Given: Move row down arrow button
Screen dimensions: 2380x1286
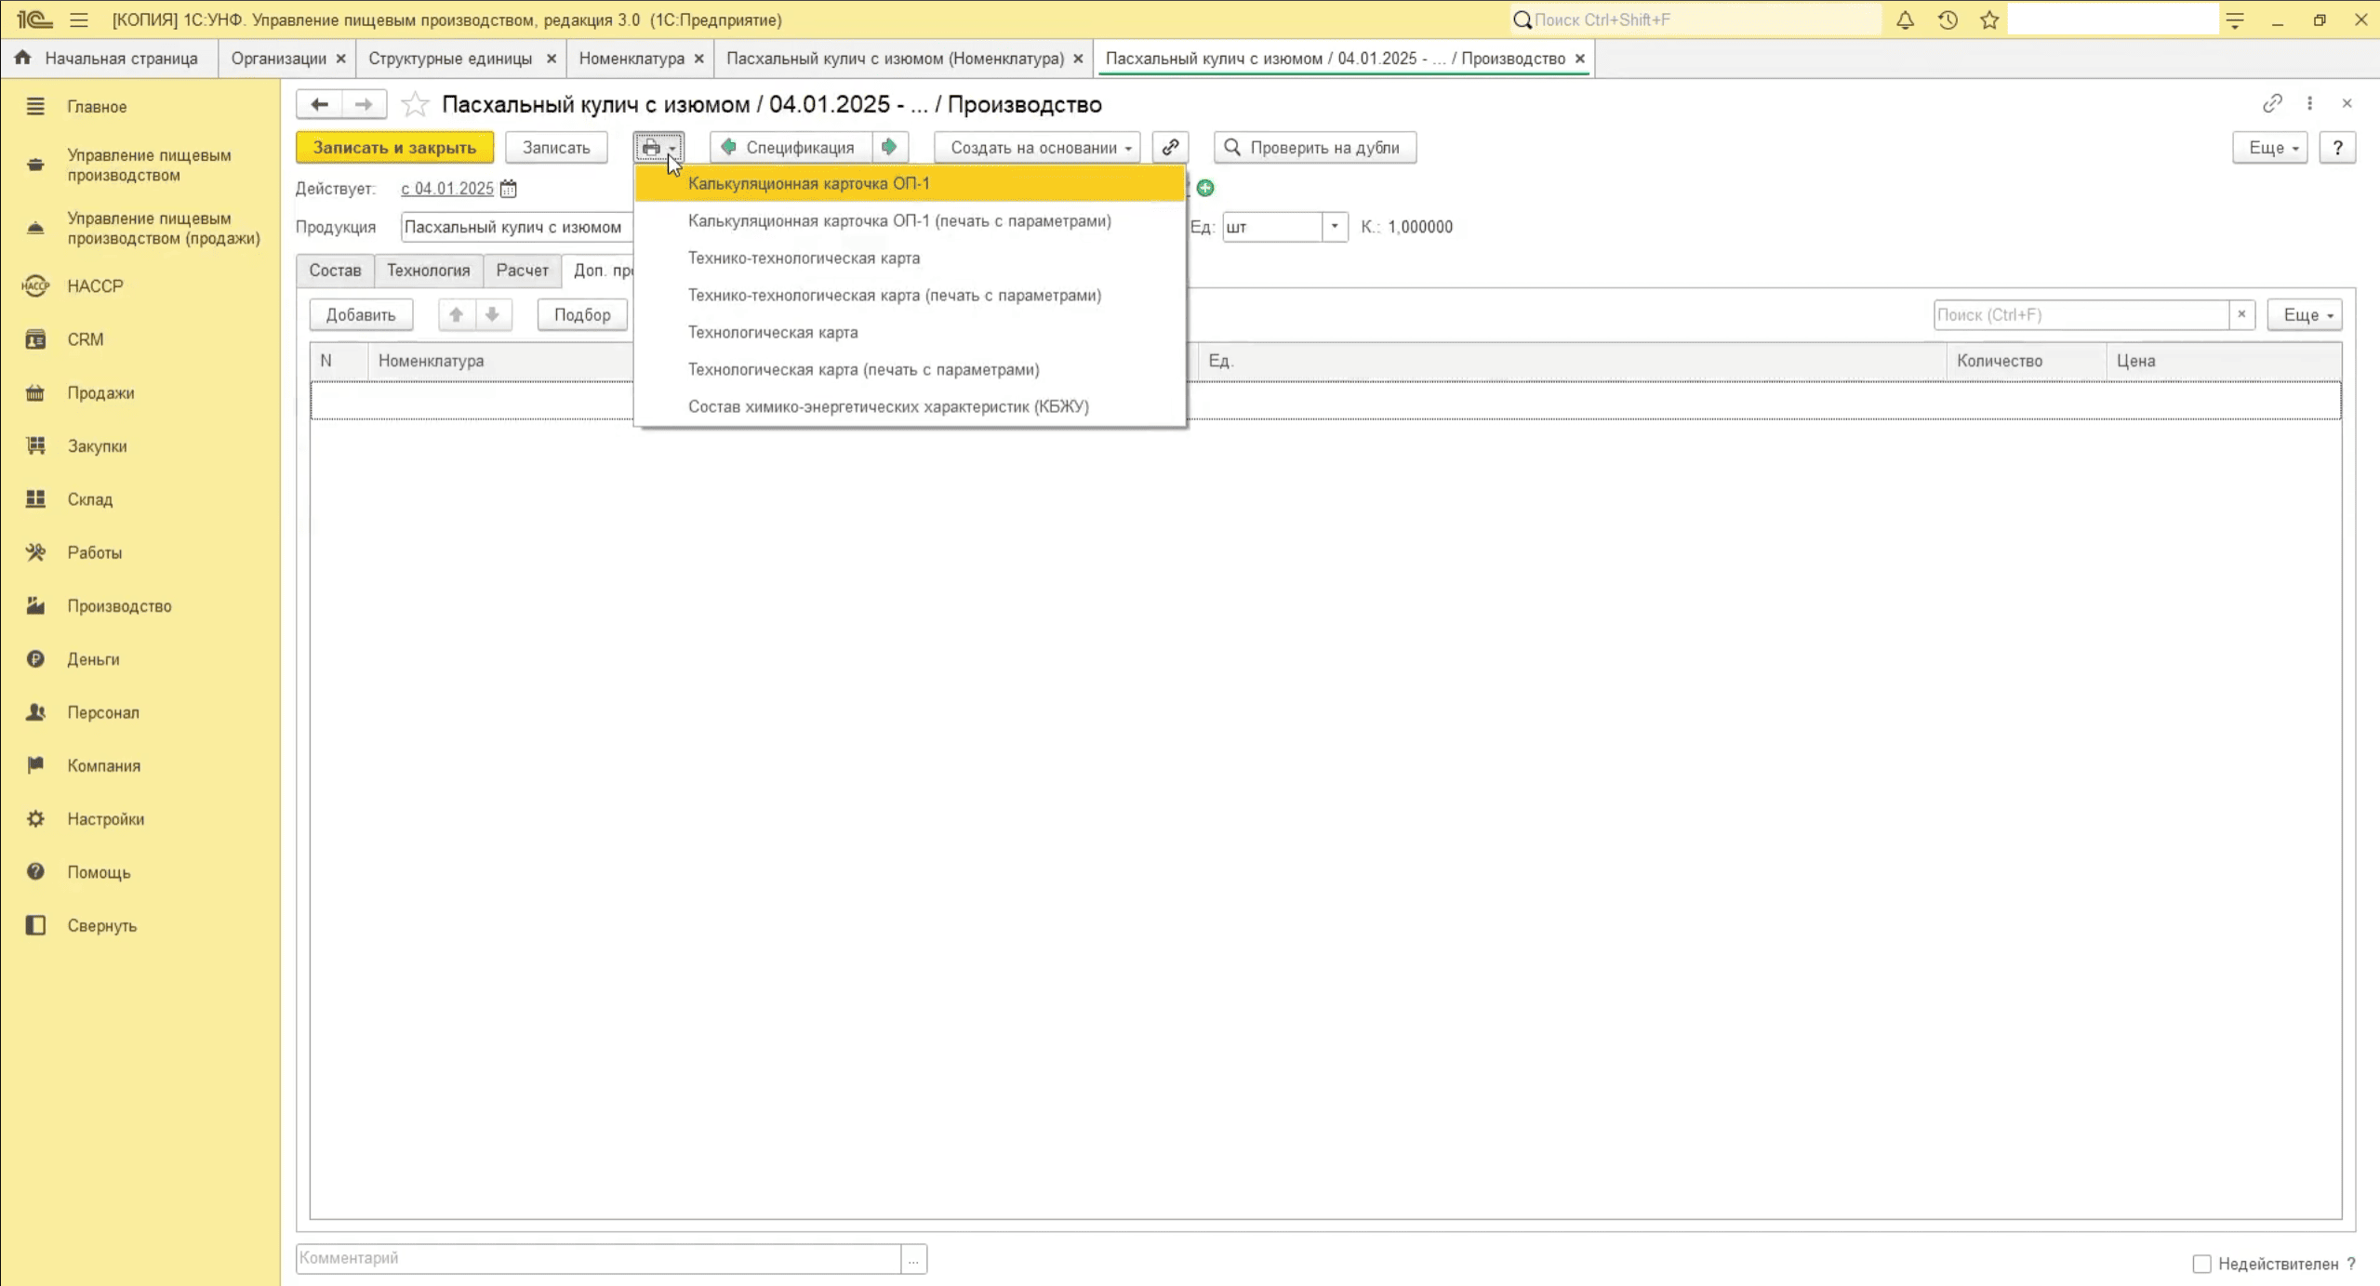Looking at the screenshot, I should tap(493, 315).
